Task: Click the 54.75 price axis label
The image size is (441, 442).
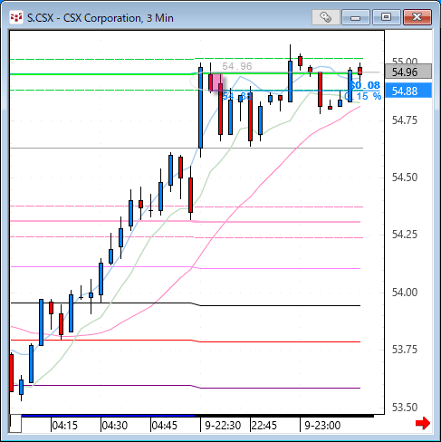Action: pyautogui.click(x=405, y=120)
